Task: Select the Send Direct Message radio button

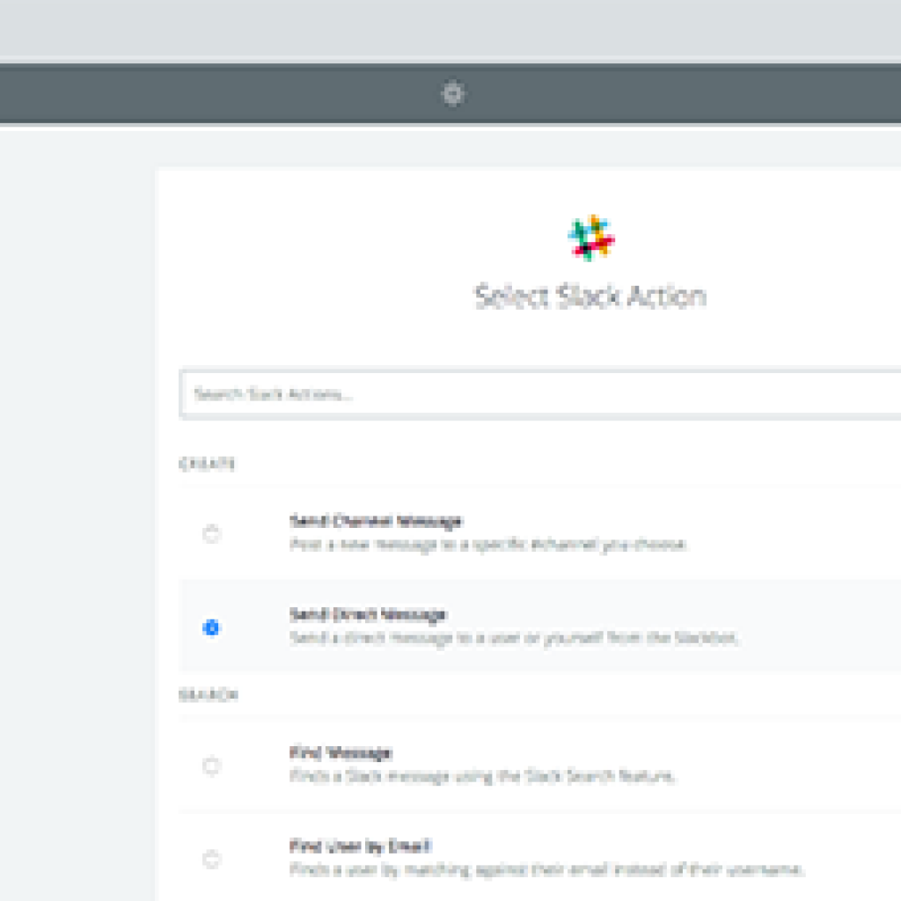Action: pos(211,627)
